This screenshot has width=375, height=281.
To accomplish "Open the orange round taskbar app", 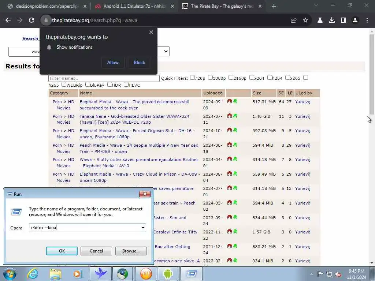I will (146, 274).
